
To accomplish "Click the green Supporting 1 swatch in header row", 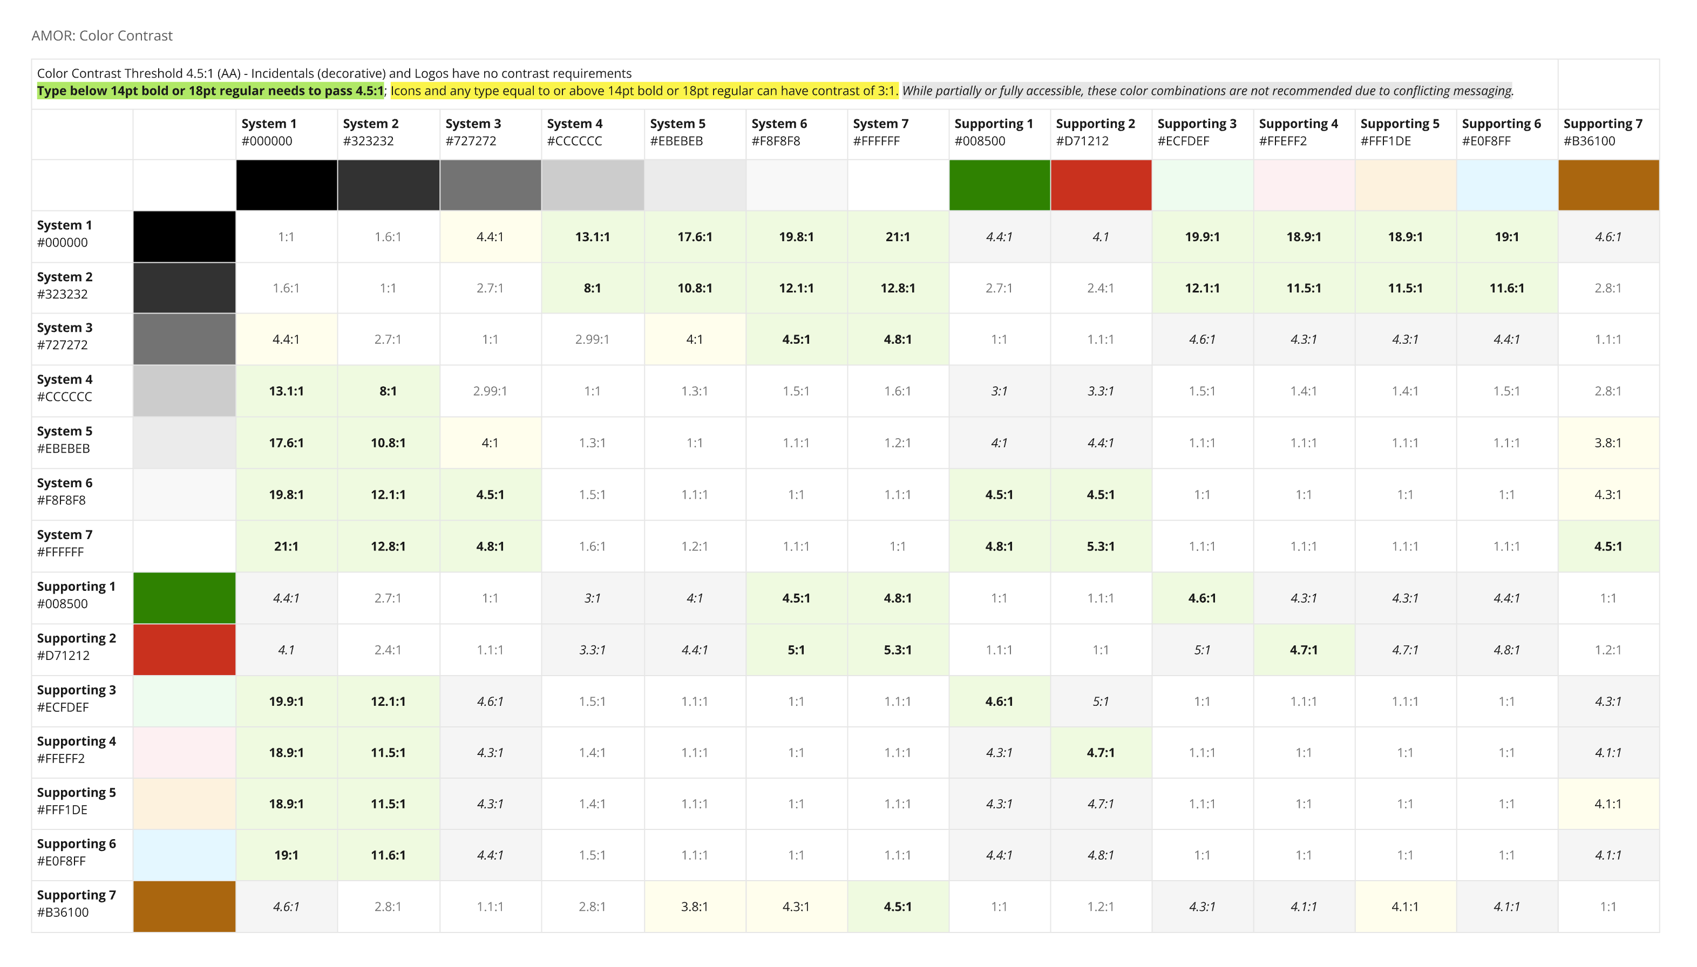I will 1000,185.
